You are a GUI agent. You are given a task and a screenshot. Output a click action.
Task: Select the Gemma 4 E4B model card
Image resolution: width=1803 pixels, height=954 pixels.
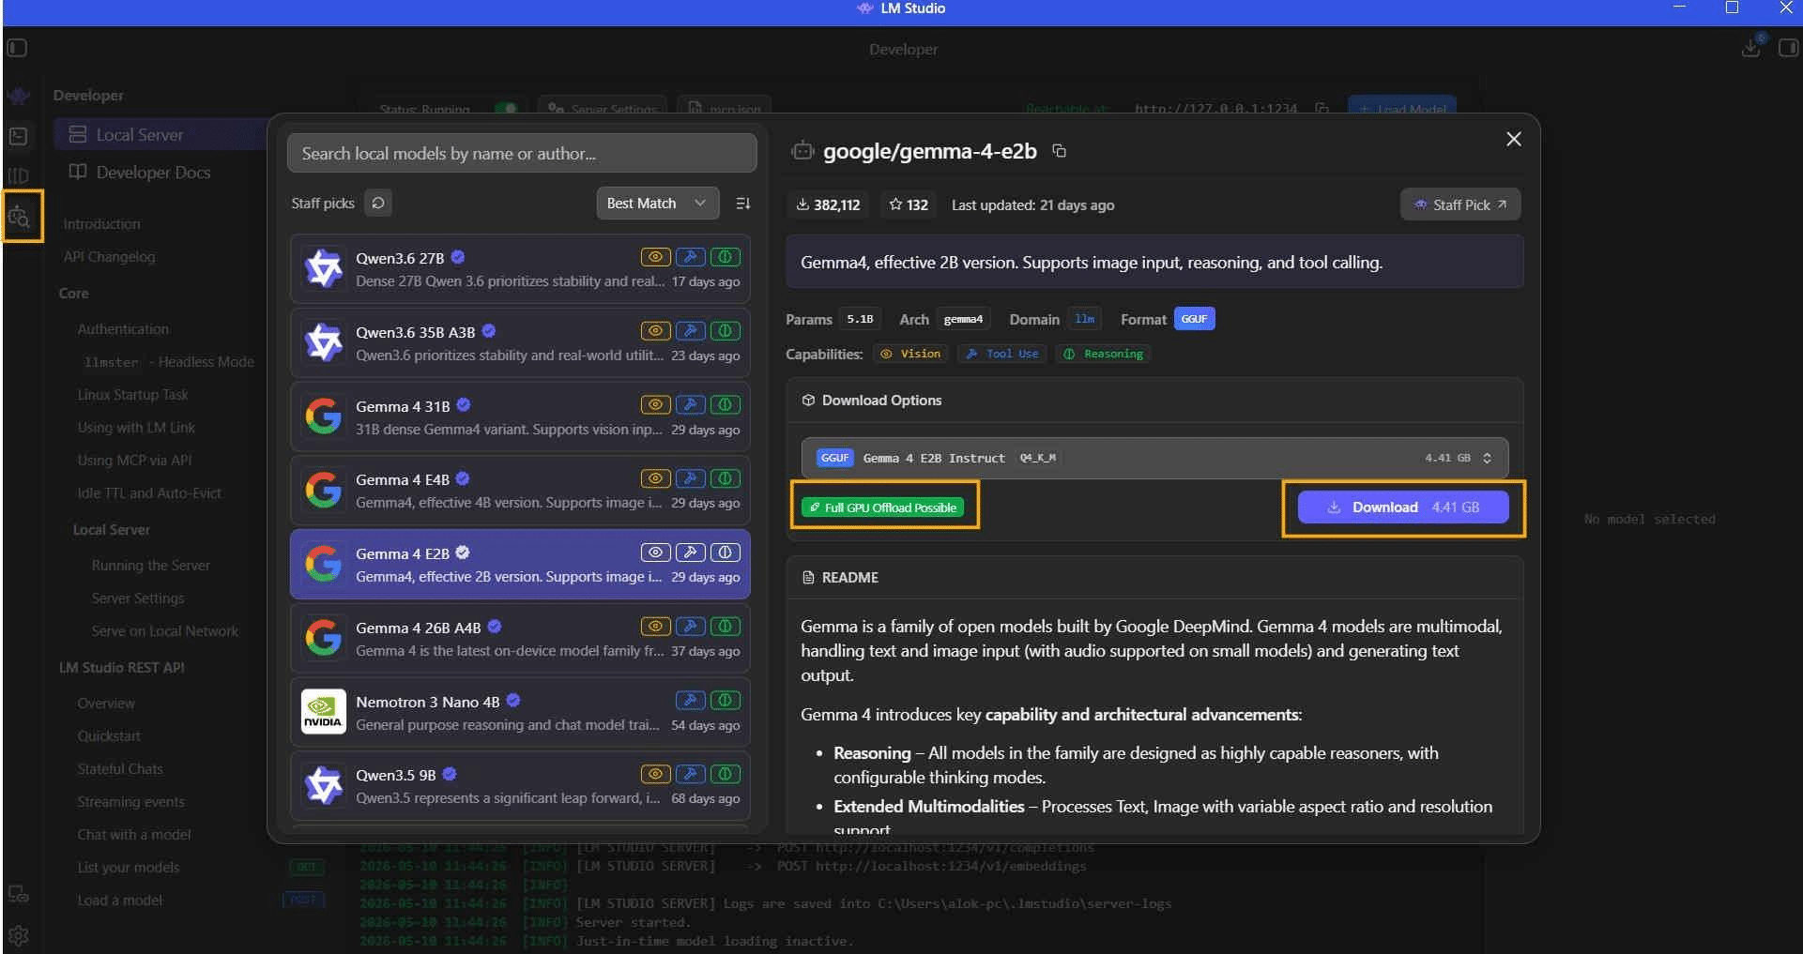pyautogui.click(x=520, y=491)
